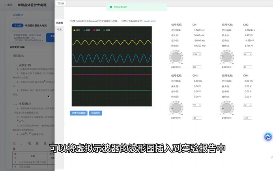Open the 实验概述 tab

(x=18, y=15)
